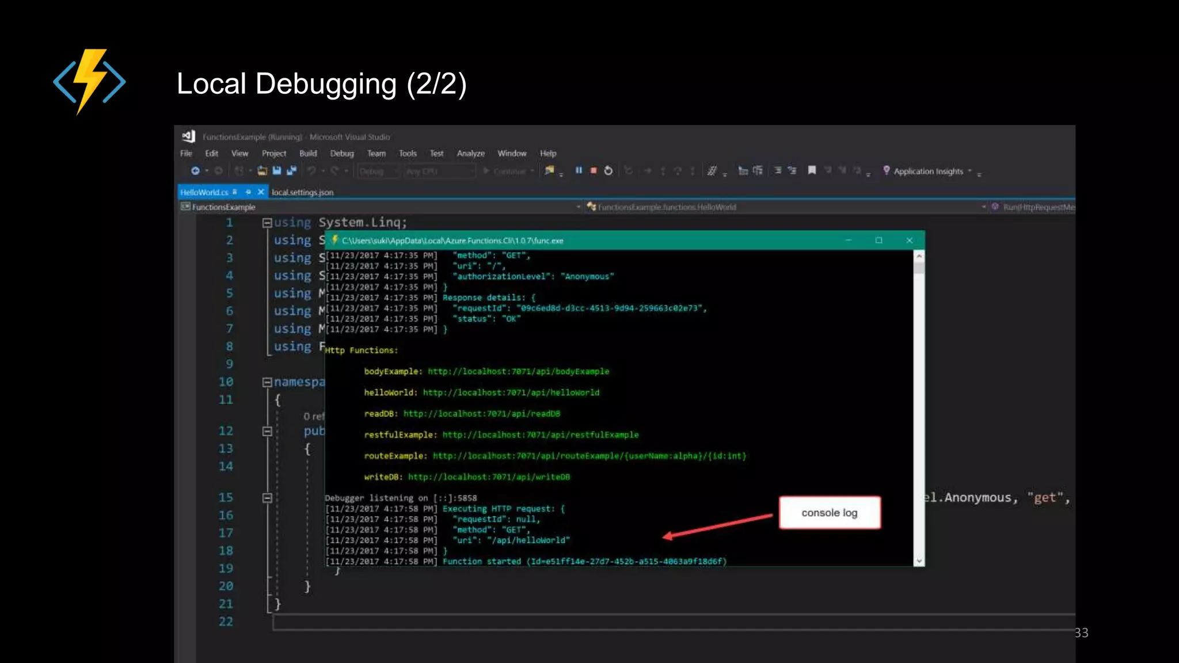Toggle a bookmark on current line
1179x663 pixels.
point(812,170)
